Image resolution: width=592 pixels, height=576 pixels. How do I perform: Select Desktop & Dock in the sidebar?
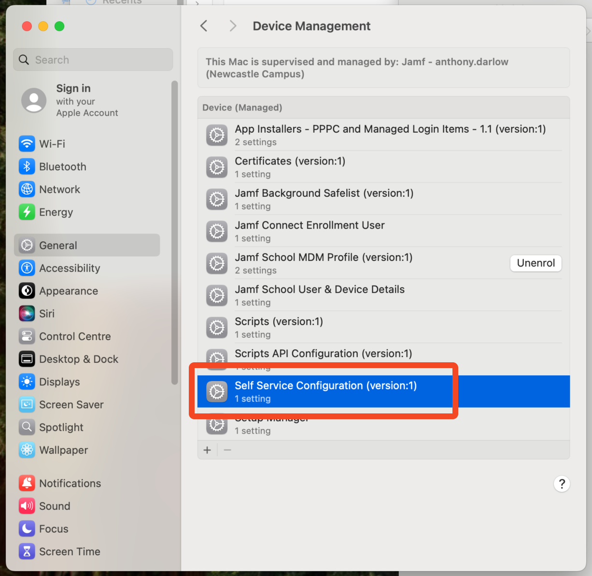point(79,359)
